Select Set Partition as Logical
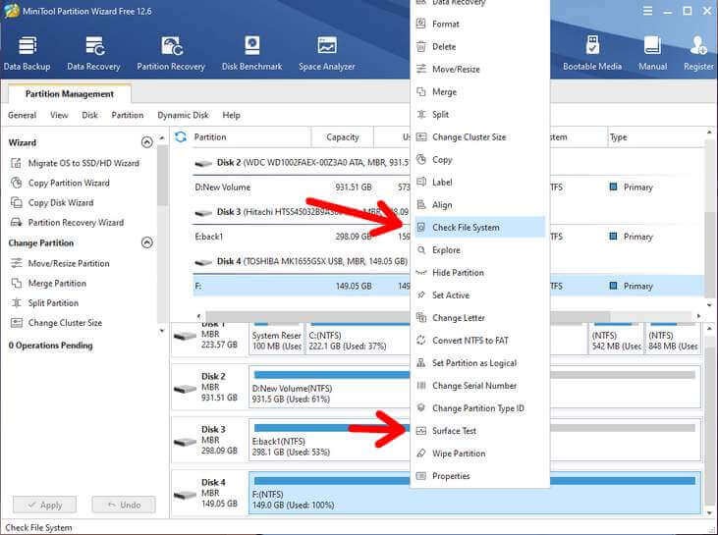 pos(479,363)
